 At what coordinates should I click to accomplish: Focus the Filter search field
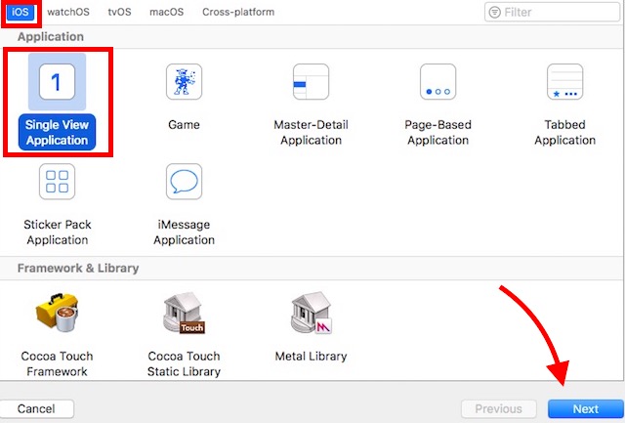point(552,13)
